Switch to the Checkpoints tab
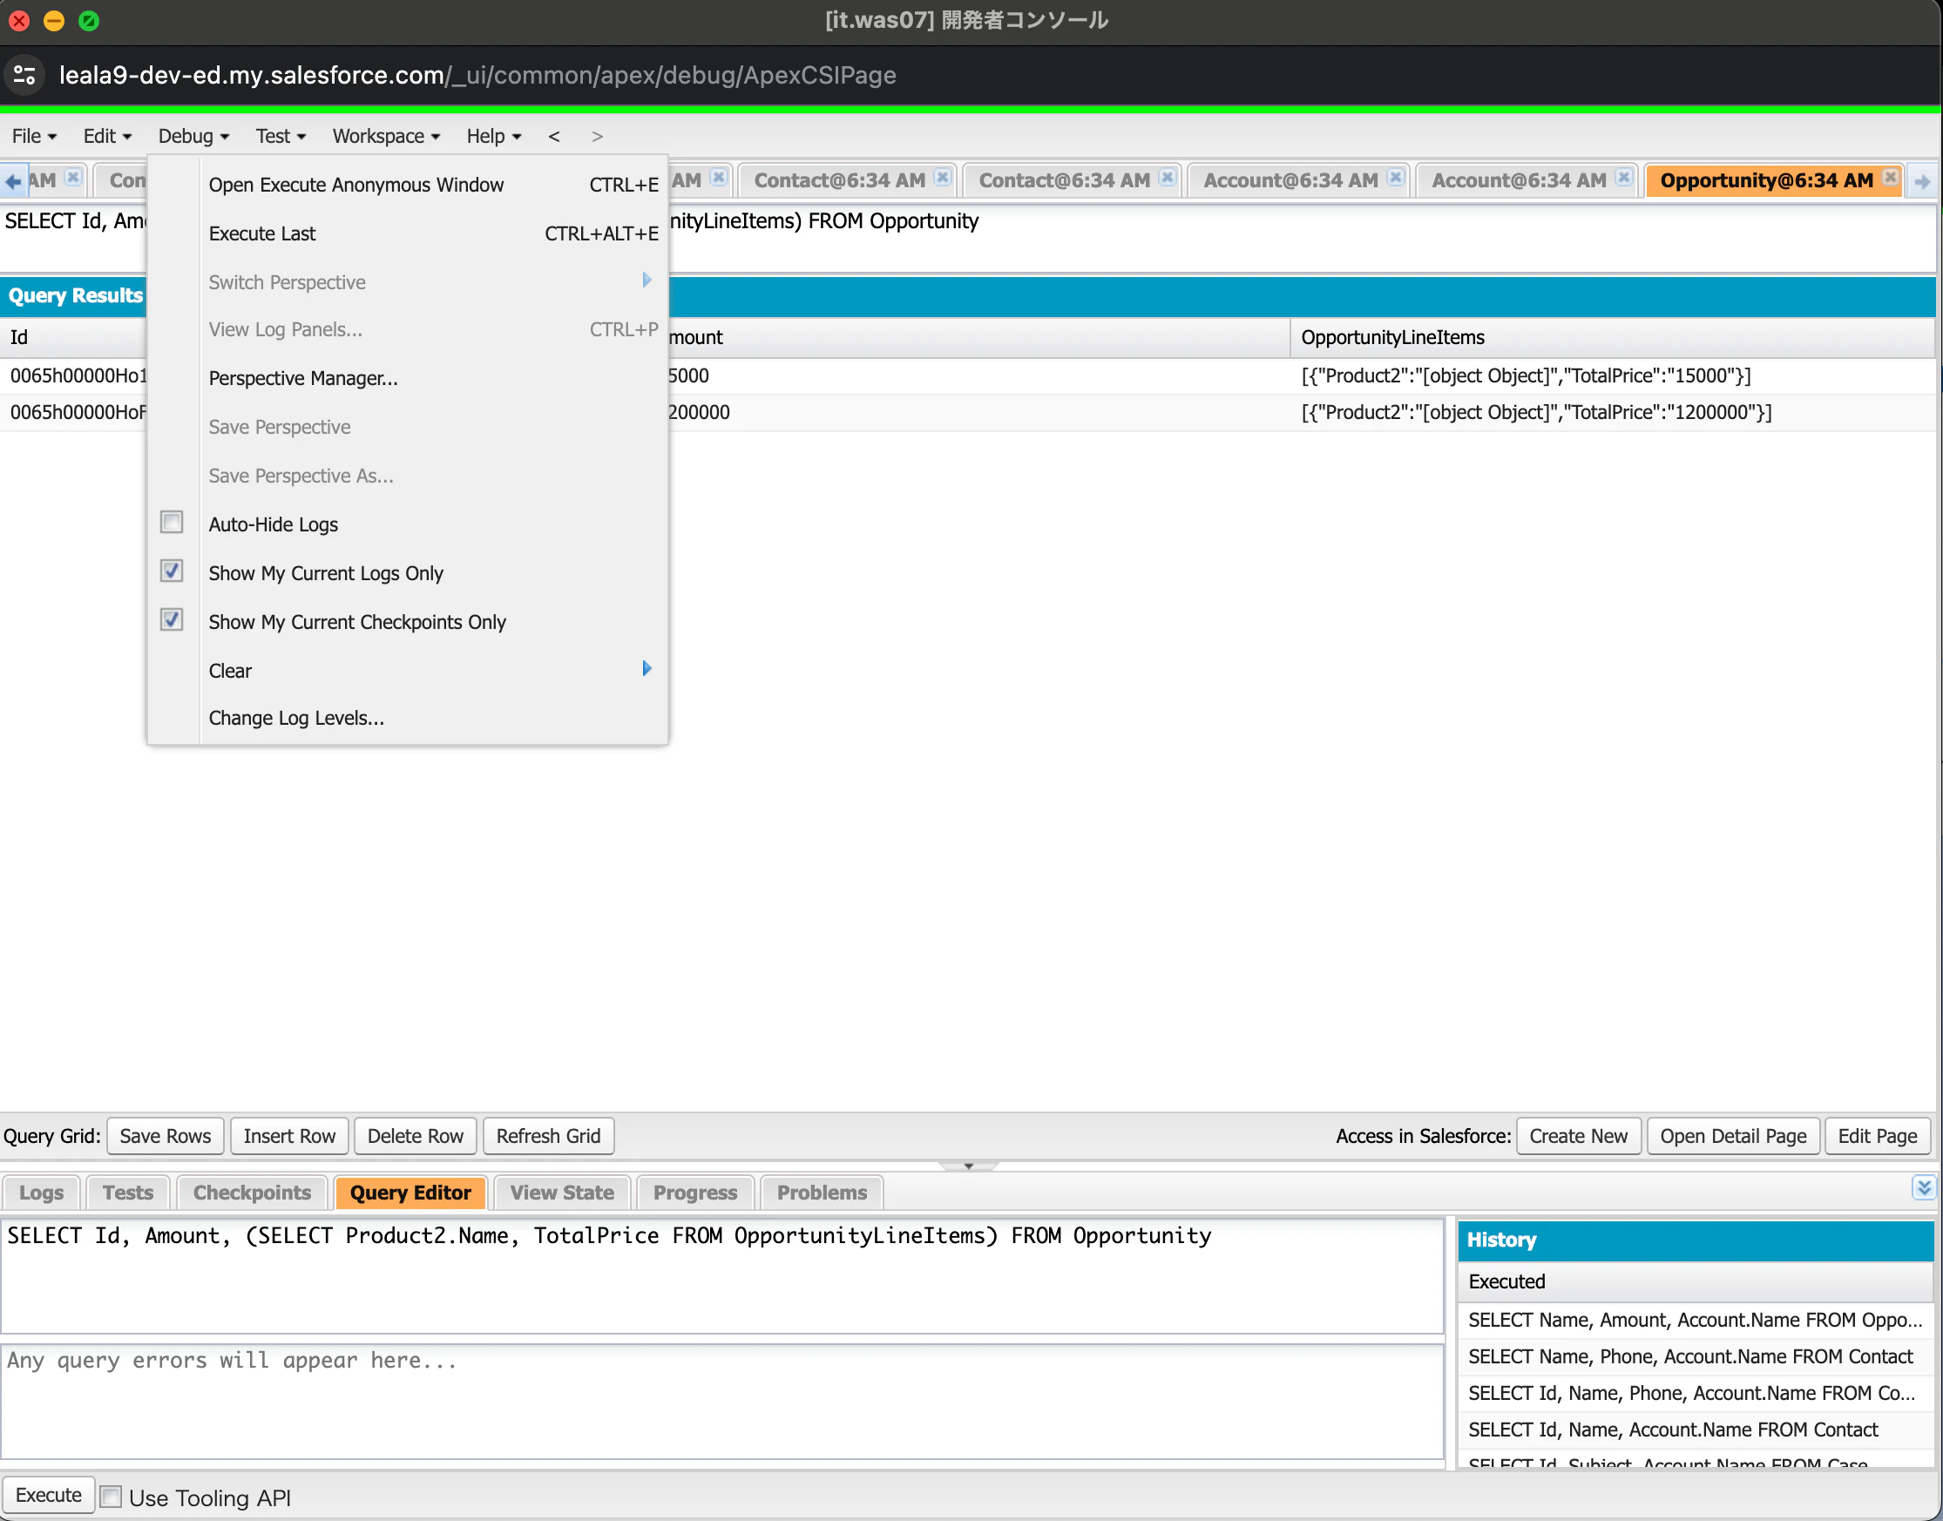 tap(252, 1193)
